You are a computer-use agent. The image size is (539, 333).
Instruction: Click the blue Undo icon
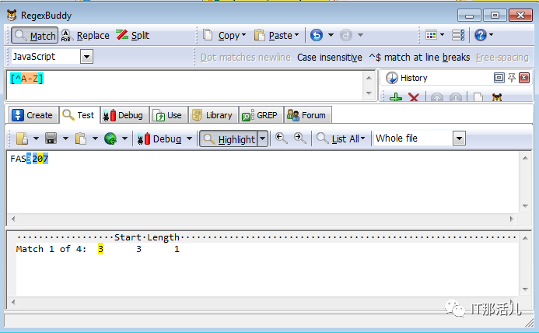pyautogui.click(x=317, y=35)
